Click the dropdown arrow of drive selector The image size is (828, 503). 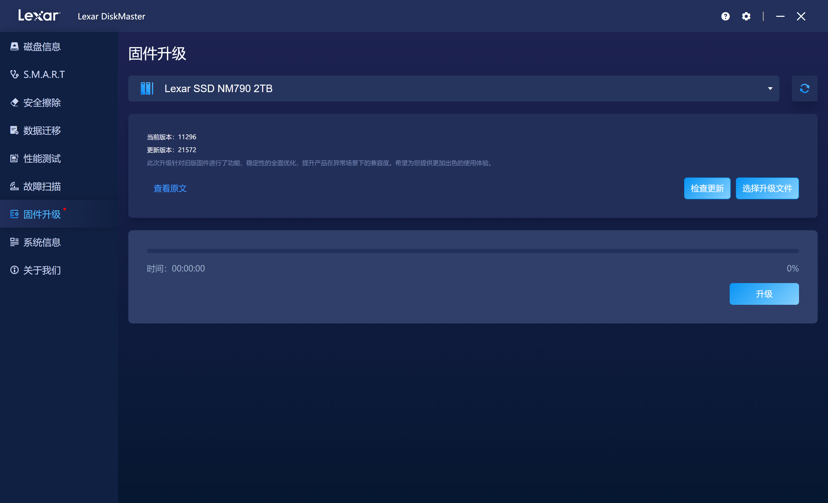coord(770,89)
